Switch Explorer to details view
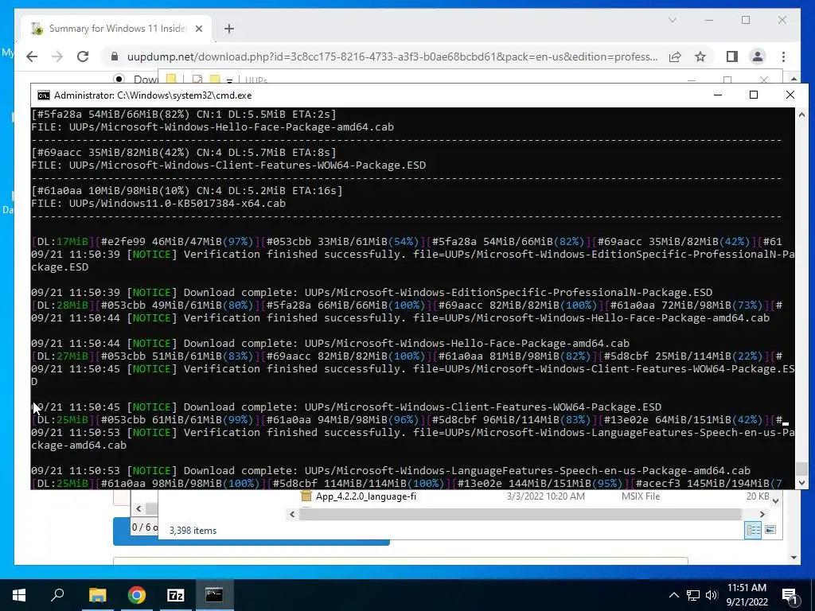The width and height of the screenshot is (815, 611). pyautogui.click(x=753, y=530)
